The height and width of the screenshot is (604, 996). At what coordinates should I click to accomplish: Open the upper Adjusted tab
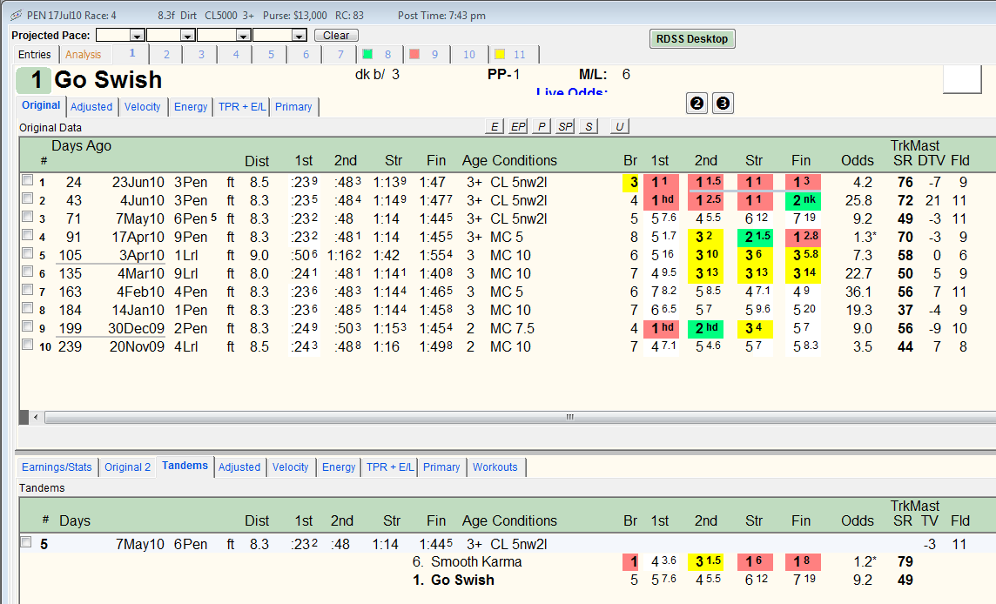(91, 107)
